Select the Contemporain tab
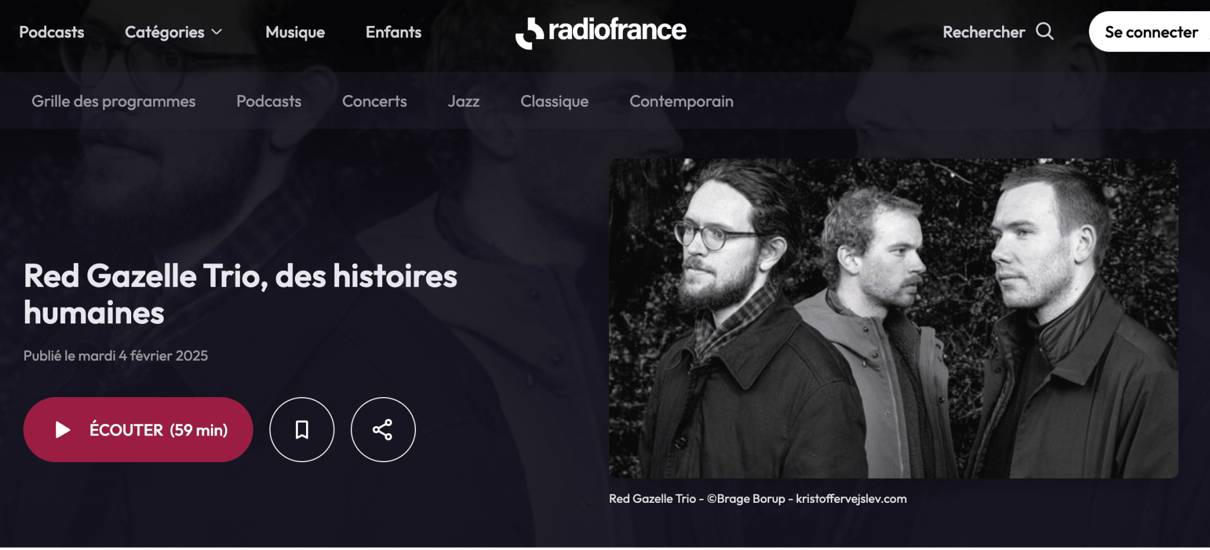Screen dimensions: 1210x550 [681, 101]
